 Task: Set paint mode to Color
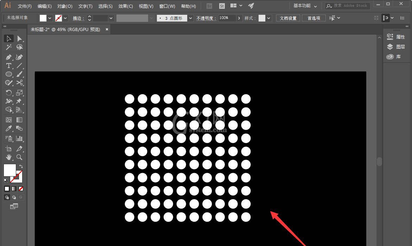click(7, 189)
